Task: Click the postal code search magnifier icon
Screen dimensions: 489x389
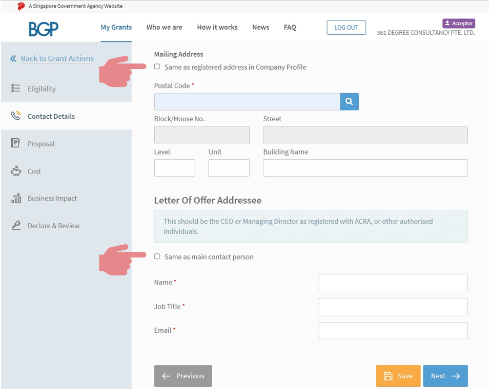Action: pos(349,102)
